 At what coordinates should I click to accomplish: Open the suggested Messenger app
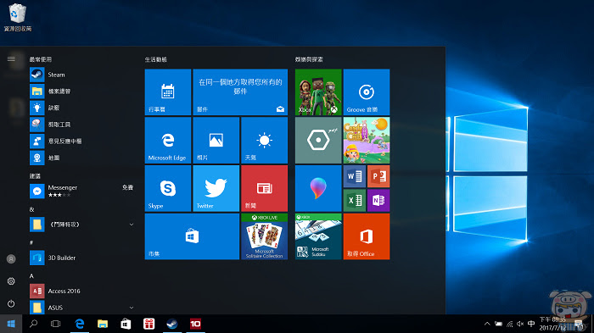point(81,191)
